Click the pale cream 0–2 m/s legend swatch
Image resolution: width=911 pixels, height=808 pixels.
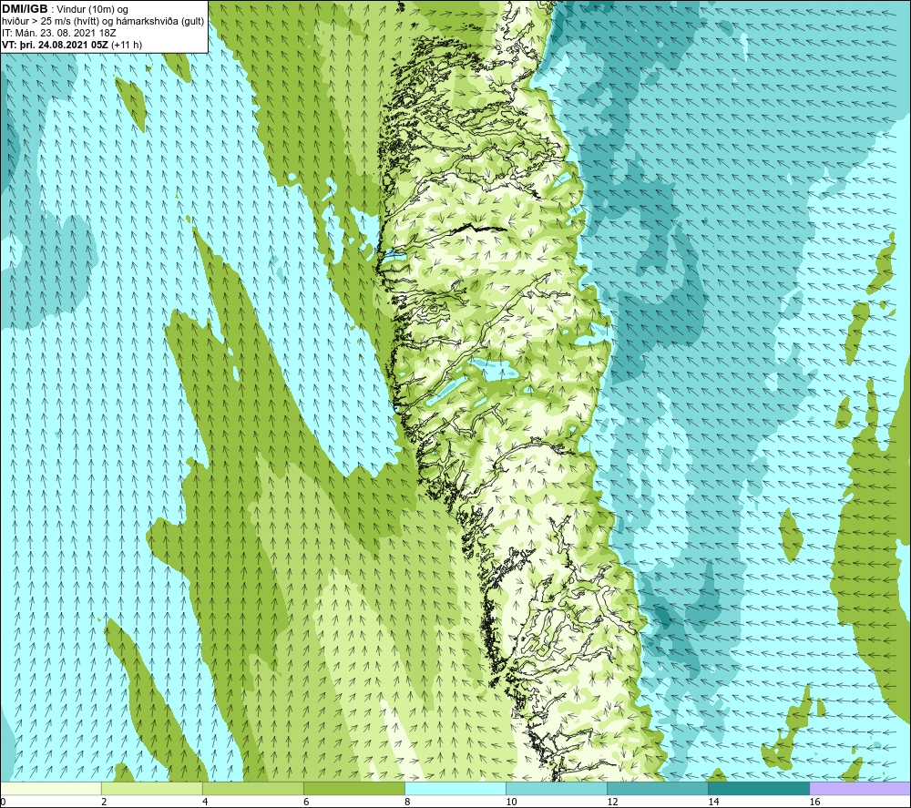(50, 788)
